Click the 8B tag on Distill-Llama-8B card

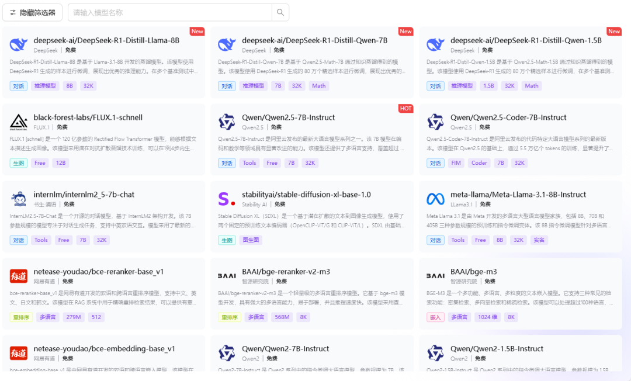[x=70, y=86]
